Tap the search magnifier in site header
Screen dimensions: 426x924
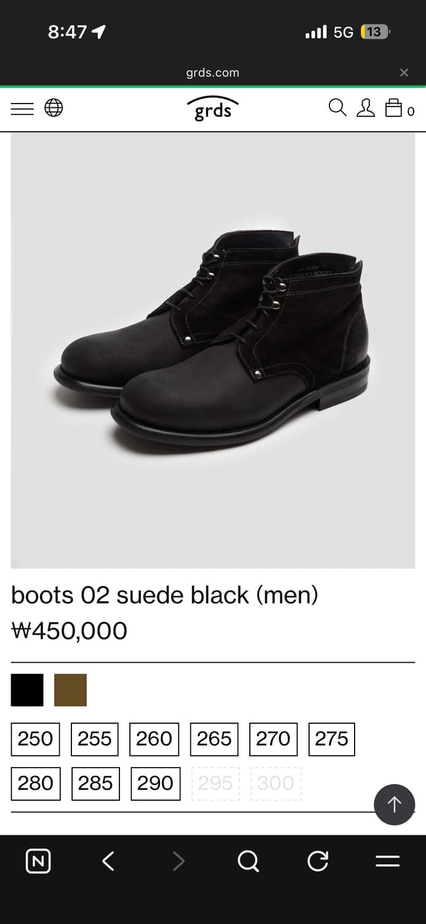[337, 107]
